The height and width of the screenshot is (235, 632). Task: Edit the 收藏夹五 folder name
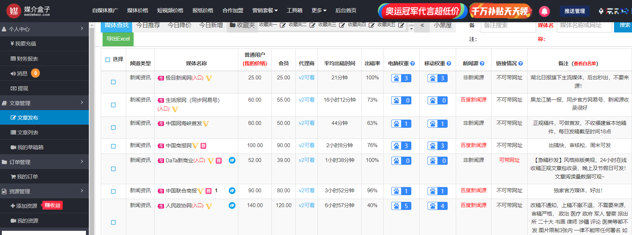click(401, 25)
